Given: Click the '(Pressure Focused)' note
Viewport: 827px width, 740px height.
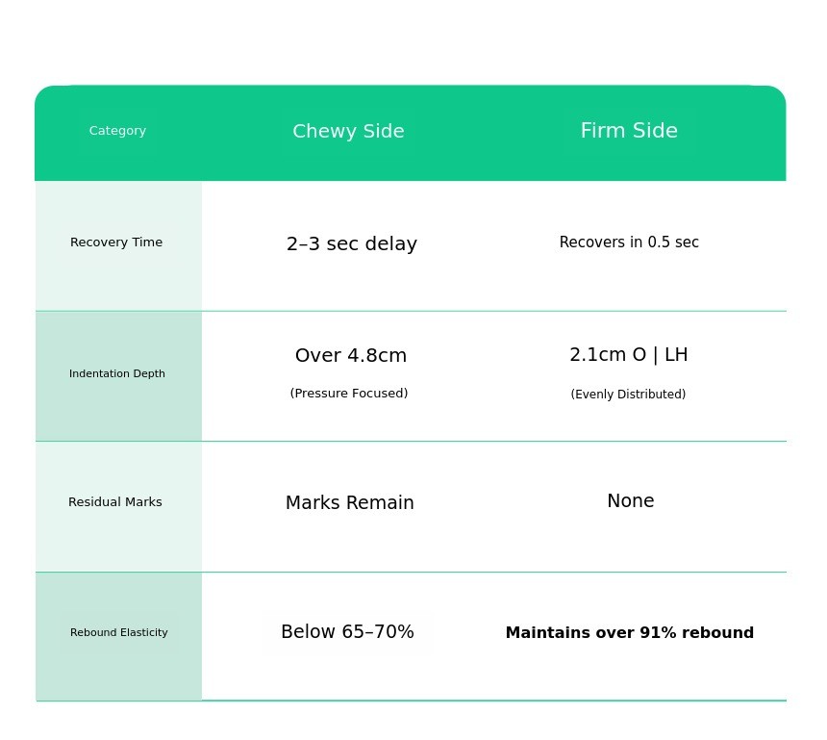Looking at the screenshot, I should tap(349, 394).
